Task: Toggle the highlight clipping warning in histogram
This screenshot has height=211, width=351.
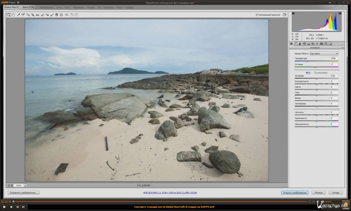Action: [340, 13]
